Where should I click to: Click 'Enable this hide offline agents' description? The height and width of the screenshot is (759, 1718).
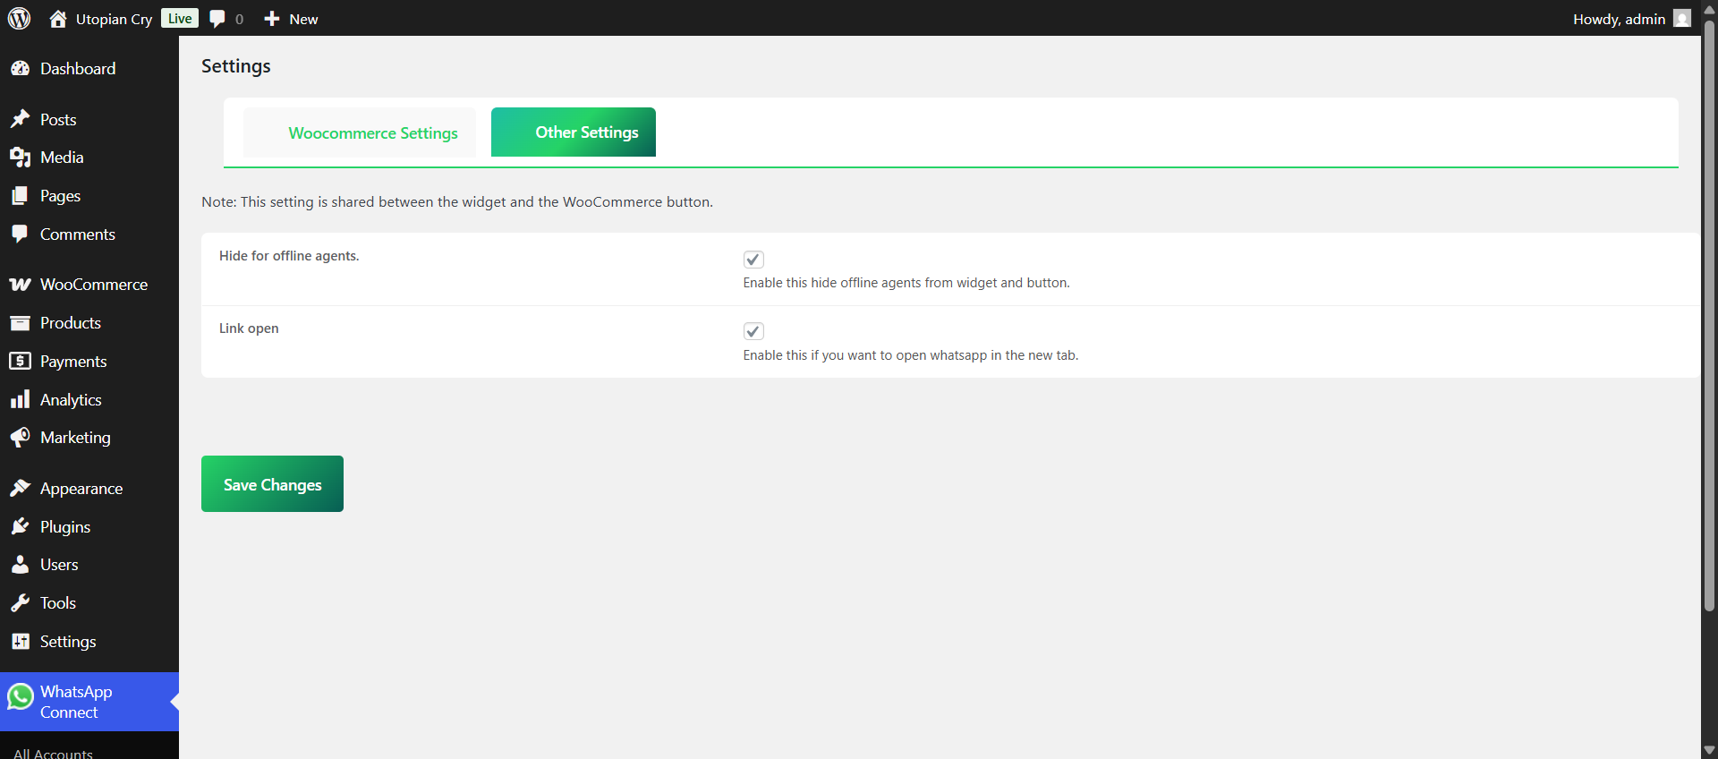point(906,283)
